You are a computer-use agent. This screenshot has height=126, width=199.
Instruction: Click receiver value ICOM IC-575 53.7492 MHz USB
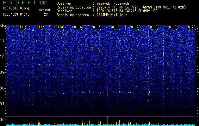click(x=127, y=11)
